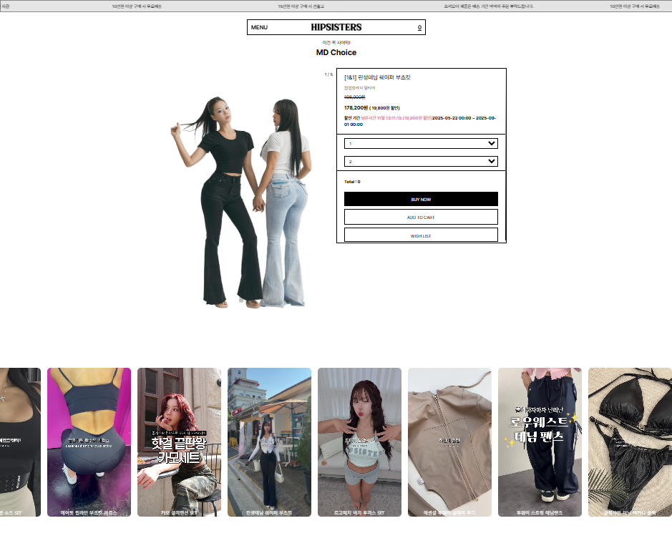Open the cart count link showing 0
This screenshot has height=551, width=672.
(x=419, y=27)
